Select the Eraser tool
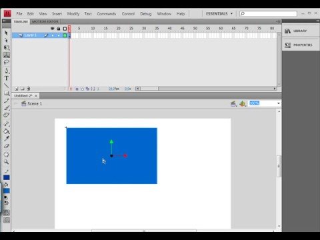This screenshot has height=240, width=320. [7, 146]
